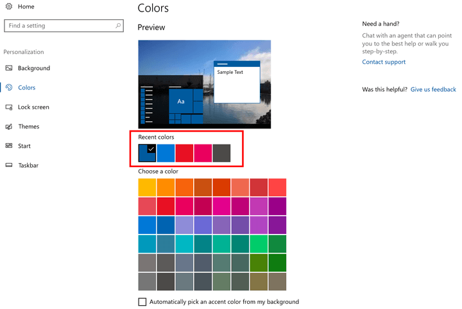The height and width of the screenshot is (309, 462).
Task: Click the Start icon in sidebar
Action: (x=9, y=146)
